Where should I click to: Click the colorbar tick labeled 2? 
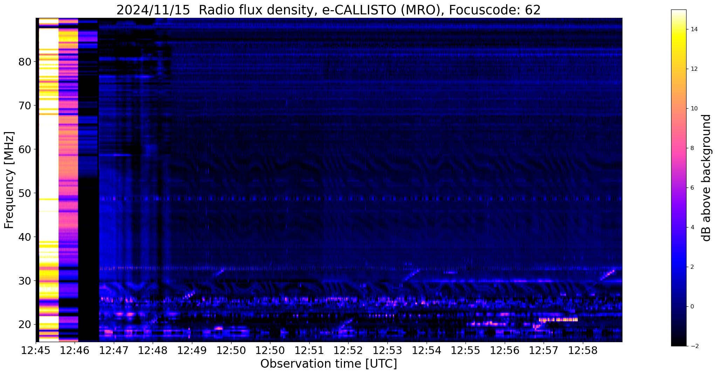pos(691,267)
